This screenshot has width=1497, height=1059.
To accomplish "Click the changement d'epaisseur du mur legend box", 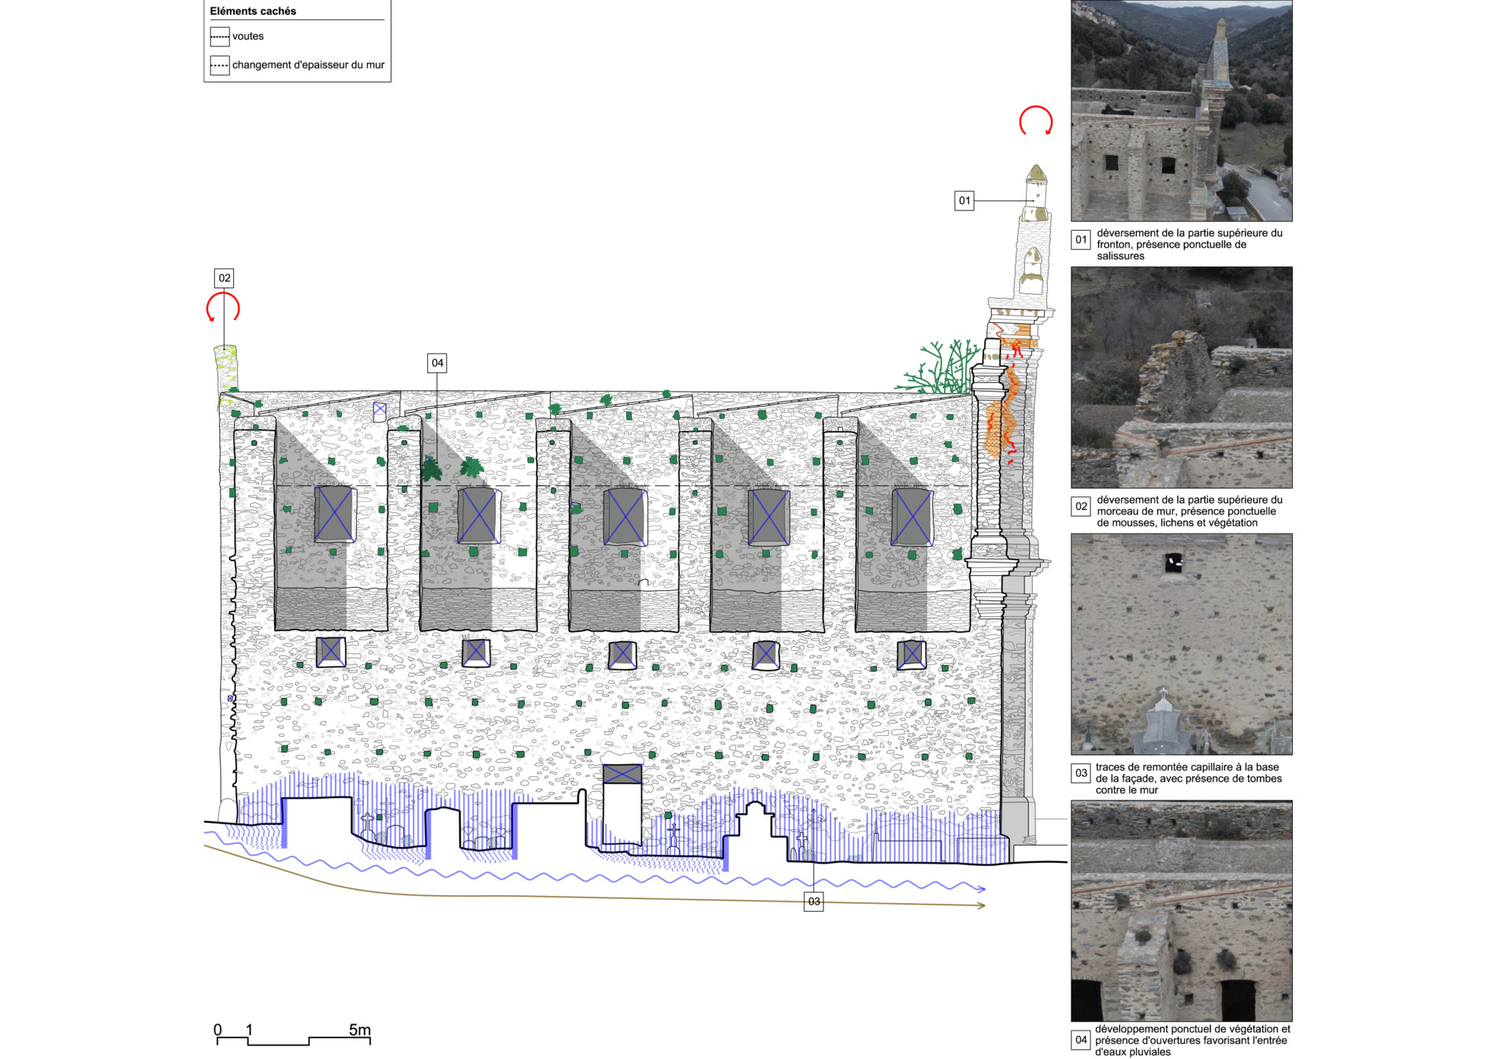I will click(x=220, y=65).
